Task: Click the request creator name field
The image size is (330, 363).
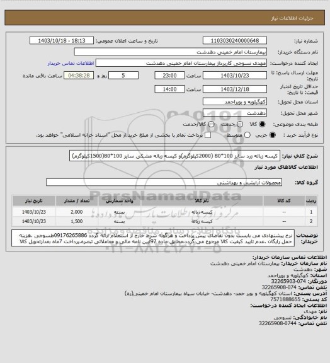Action: (x=181, y=63)
